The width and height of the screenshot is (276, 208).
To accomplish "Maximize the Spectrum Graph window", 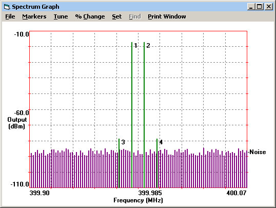I will (259, 7).
